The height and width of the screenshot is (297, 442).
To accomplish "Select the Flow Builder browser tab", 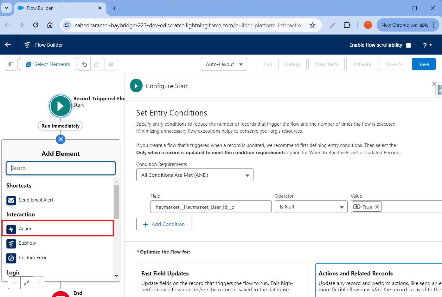I will click(60, 8).
